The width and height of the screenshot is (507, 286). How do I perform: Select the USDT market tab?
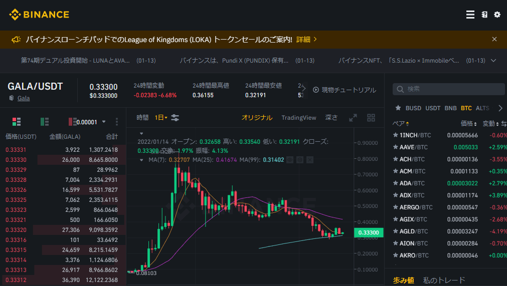(x=433, y=108)
